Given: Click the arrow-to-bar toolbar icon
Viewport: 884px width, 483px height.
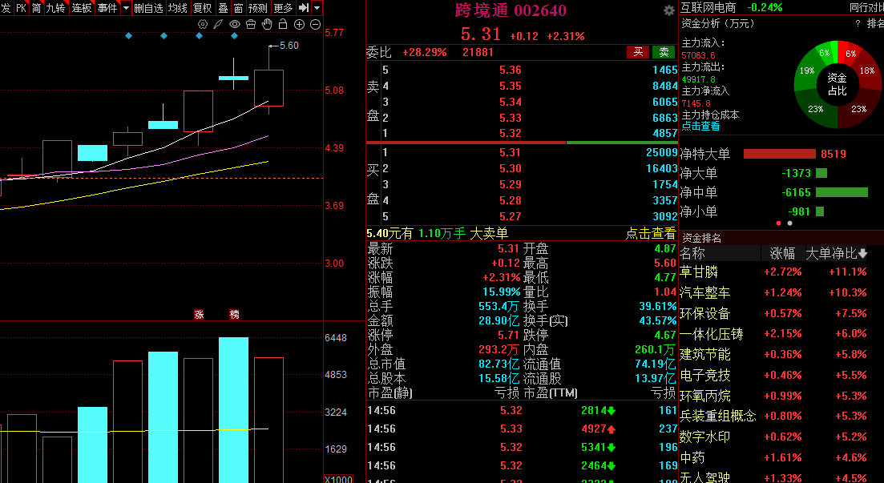Looking at the screenshot, I should [x=304, y=8].
